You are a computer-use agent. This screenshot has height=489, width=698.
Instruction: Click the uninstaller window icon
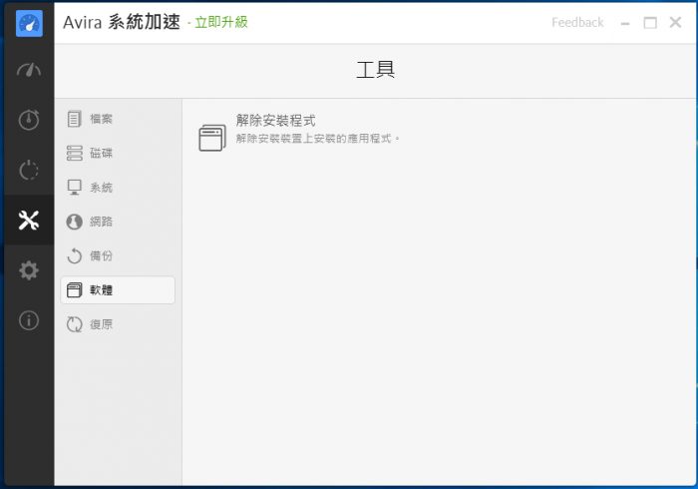pos(211,138)
